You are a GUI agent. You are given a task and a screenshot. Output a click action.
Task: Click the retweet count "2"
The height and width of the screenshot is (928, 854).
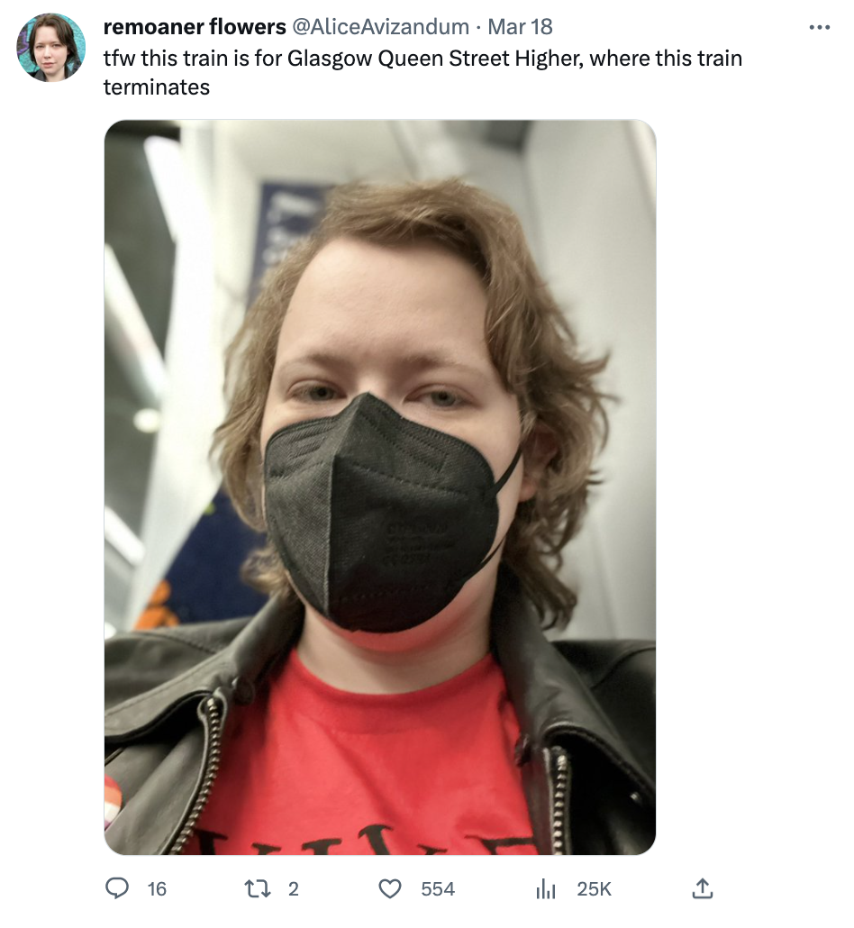294,889
